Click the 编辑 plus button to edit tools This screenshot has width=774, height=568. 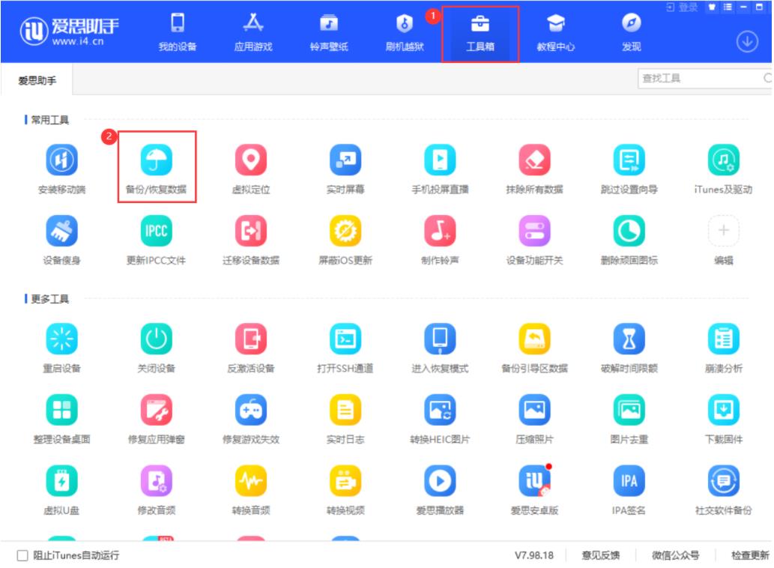pos(723,231)
